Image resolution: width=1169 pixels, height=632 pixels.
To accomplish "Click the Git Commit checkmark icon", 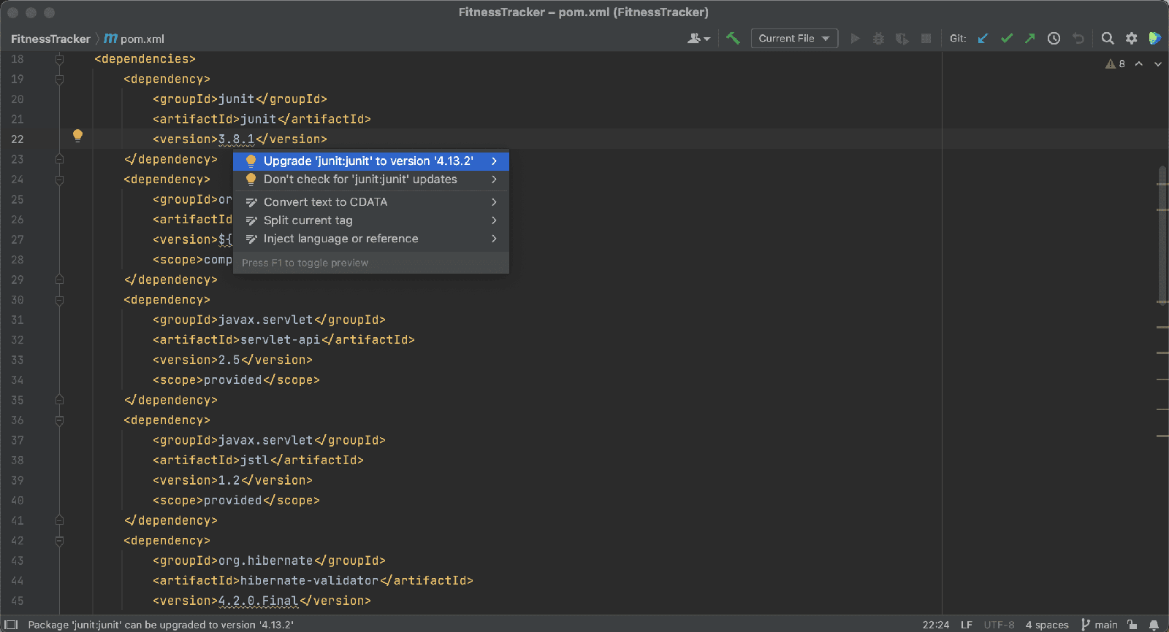I will tap(1007, 39).
